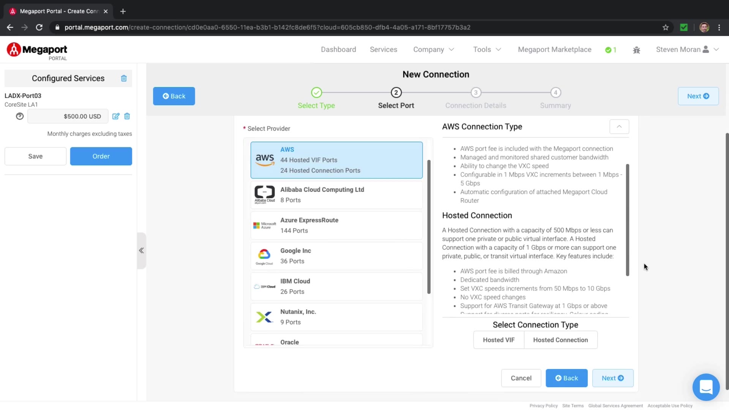Collapse the left sidebar panel
This screenshot has width=729, height=410.
[141, 251]
